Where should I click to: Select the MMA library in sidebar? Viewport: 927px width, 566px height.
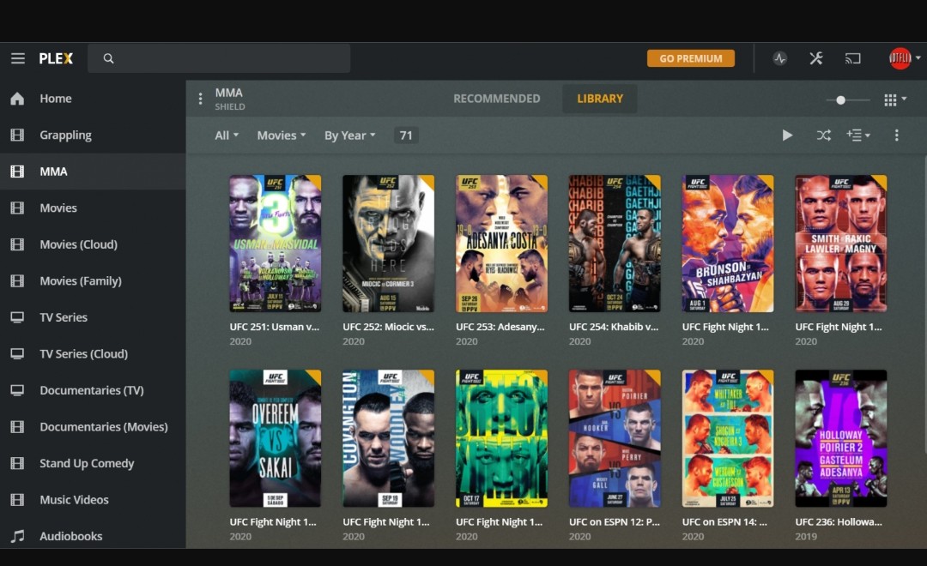(x=93, y=172)
